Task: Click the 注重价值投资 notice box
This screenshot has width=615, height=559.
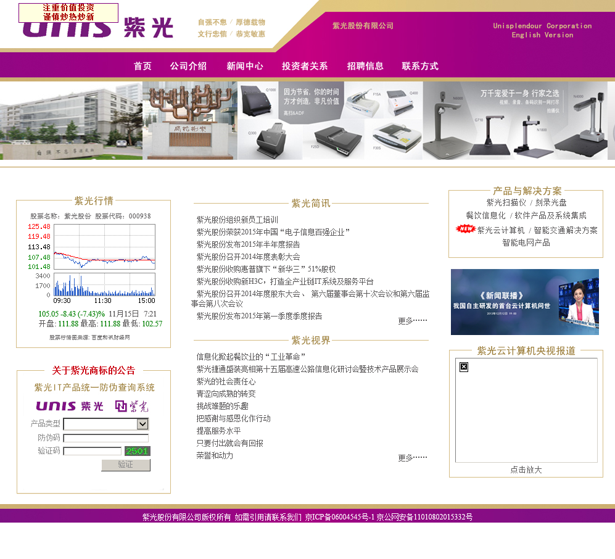Action: click(x=68, y=12)
